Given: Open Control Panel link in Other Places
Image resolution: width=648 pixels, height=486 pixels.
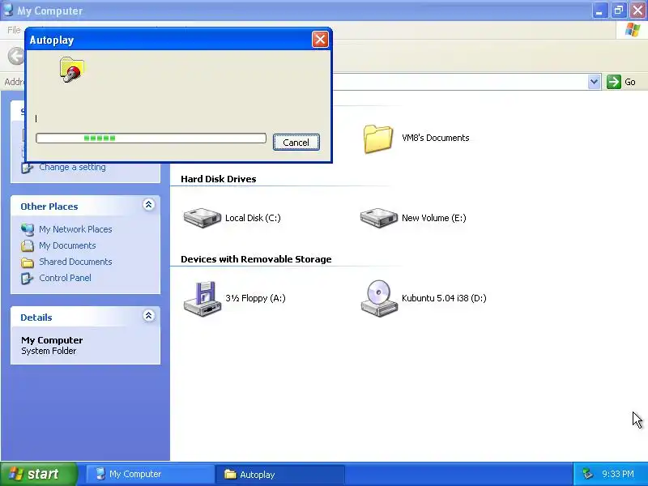Looking at the screenshot, I should tap(65, 278).
